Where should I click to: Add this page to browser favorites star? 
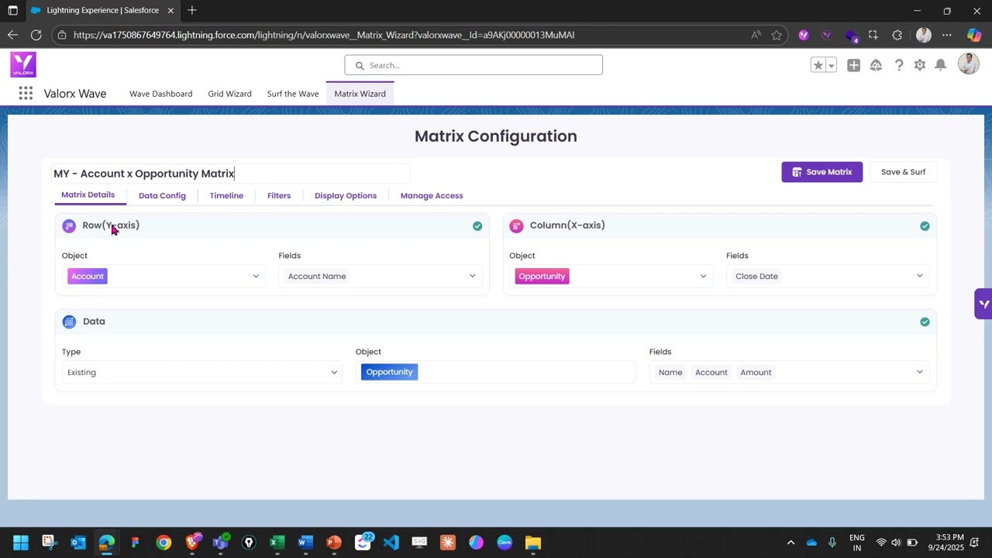[x=777, y=35]
